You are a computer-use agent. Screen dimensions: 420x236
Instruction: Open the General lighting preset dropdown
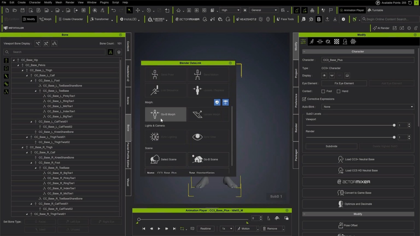point(264,10)
